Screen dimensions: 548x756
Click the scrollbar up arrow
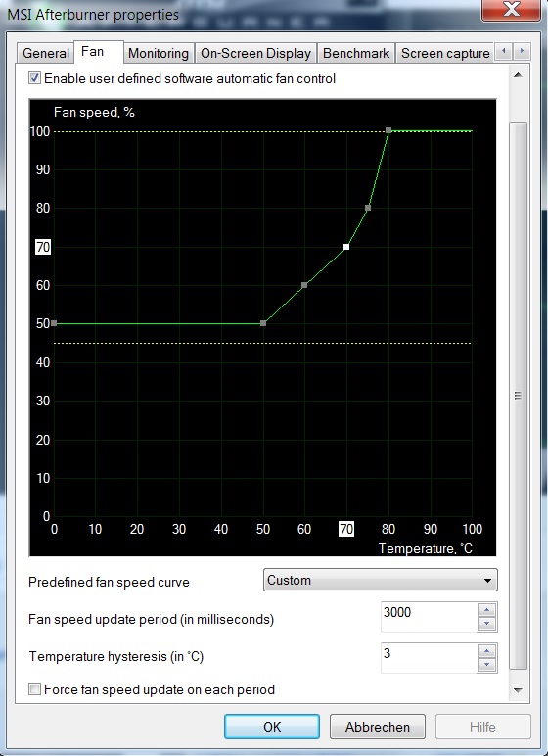(x=518, y=75)
